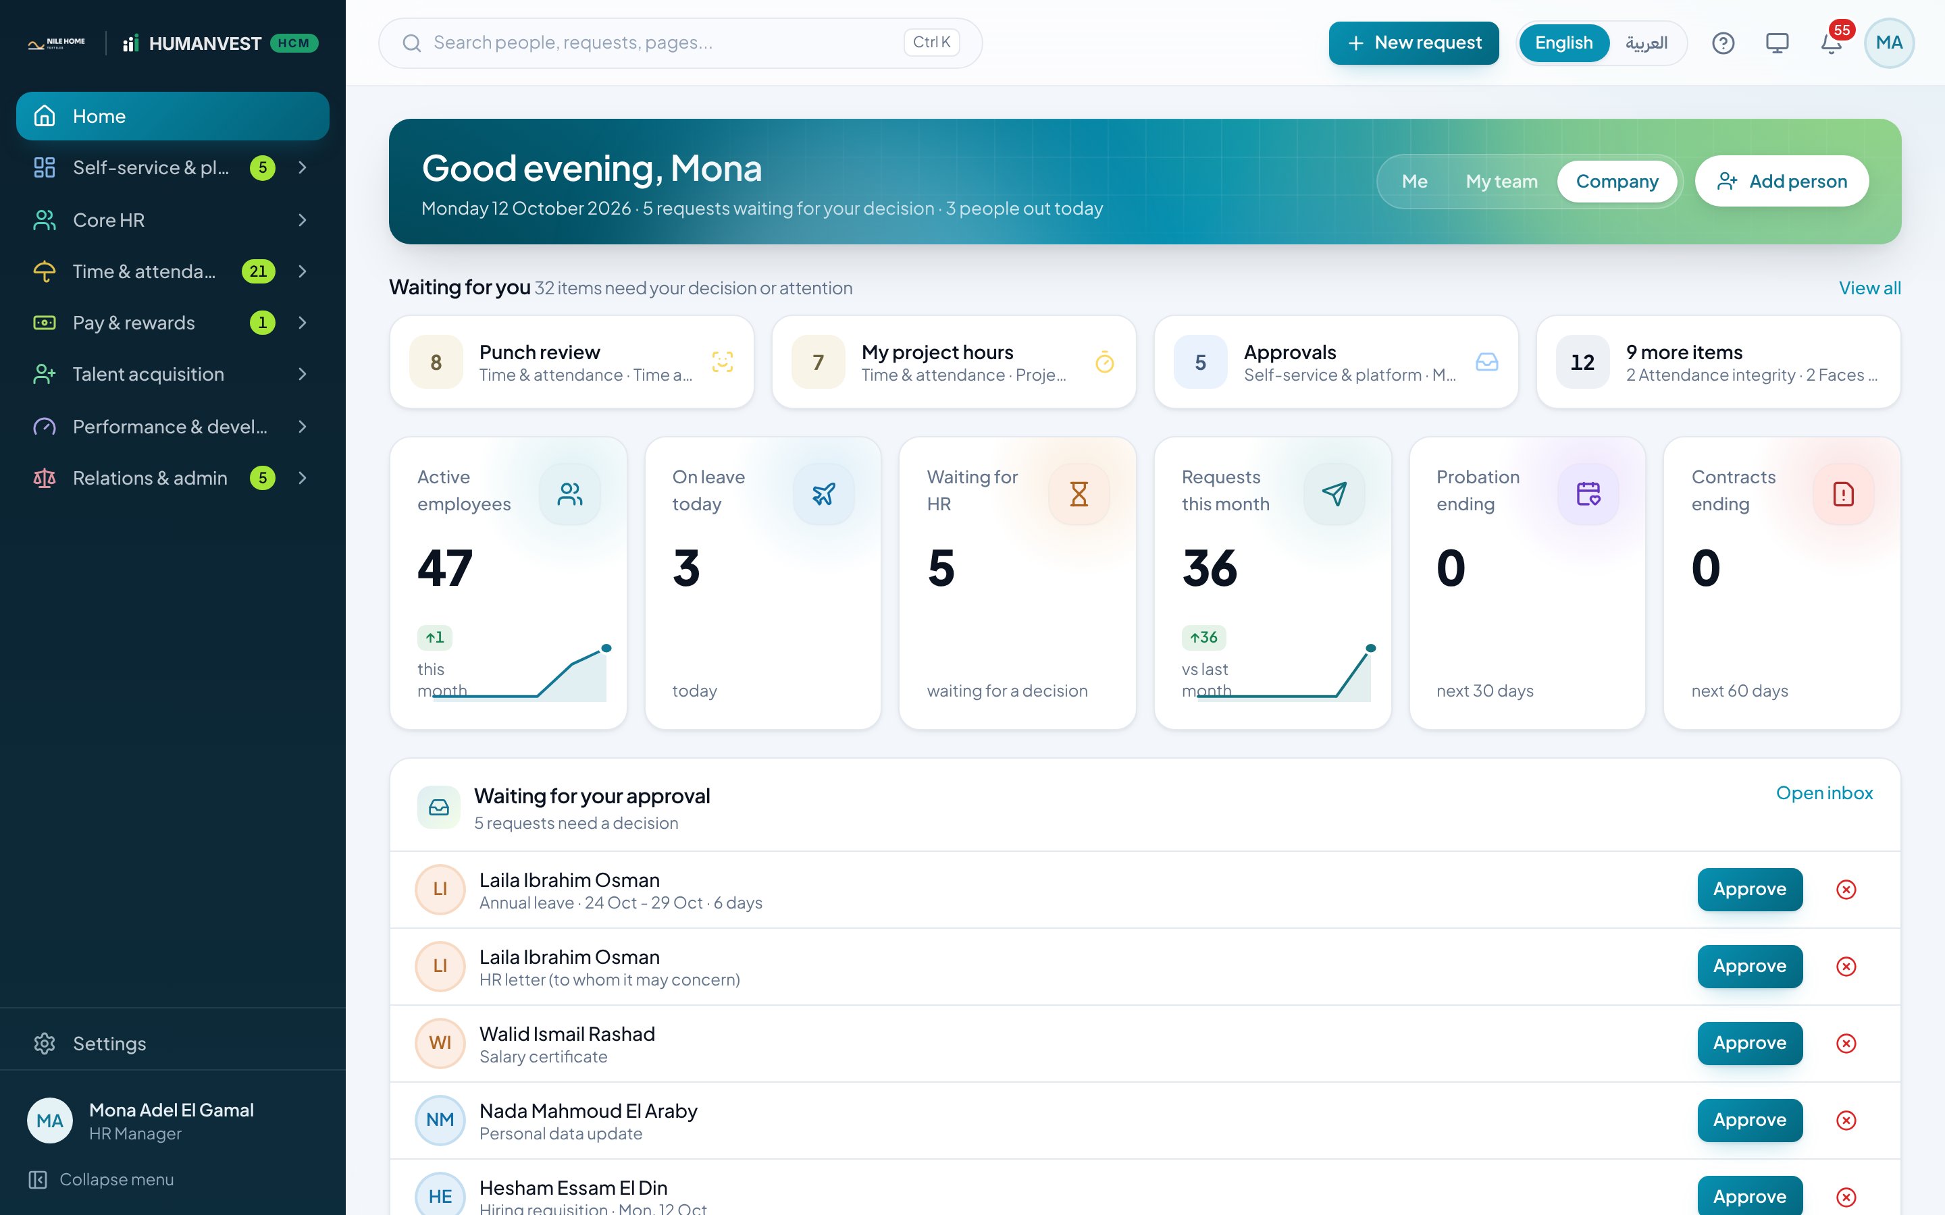Click the Add person button
1945x1215 pixels.
click(x=1782, y=182)
